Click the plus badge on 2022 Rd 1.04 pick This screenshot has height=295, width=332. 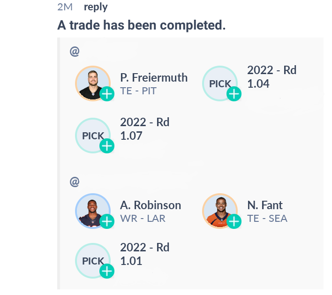click(x=234, y=94)
